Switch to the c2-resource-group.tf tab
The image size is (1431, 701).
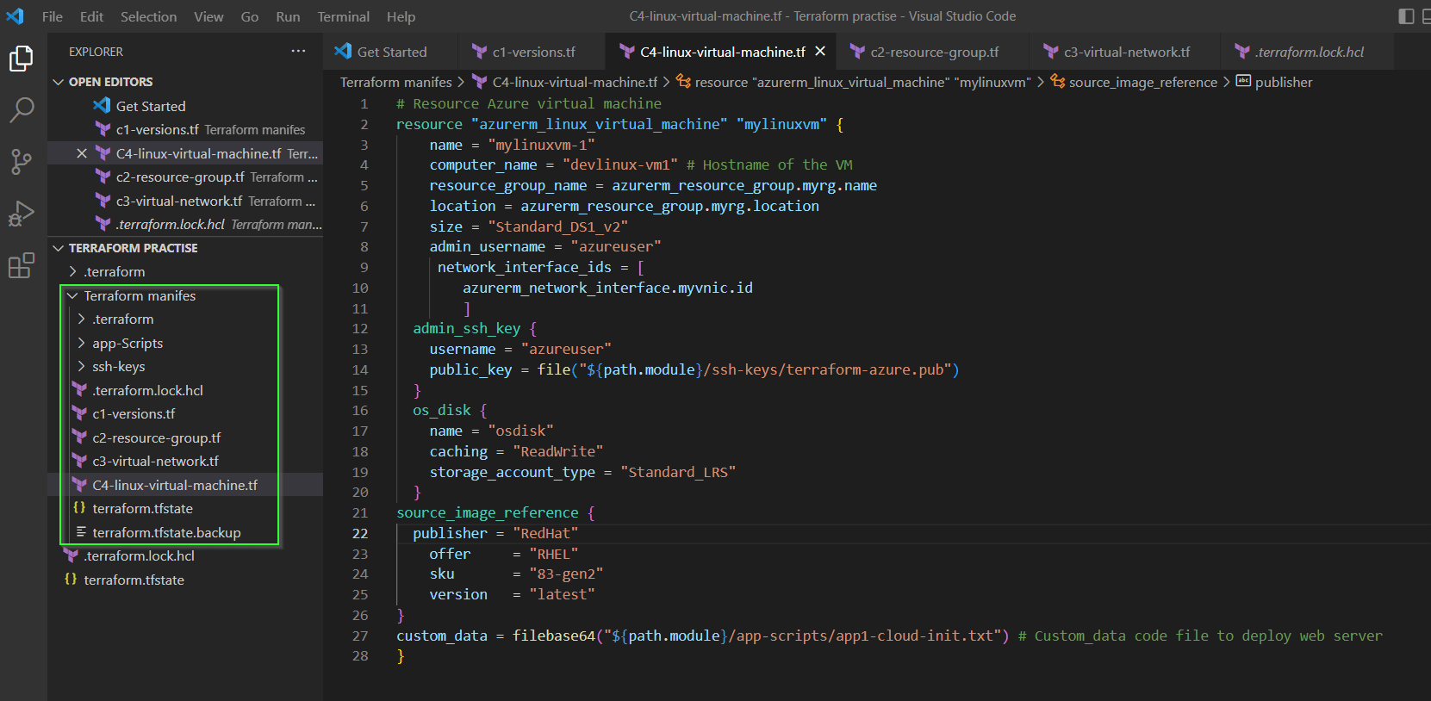[933, 52]
